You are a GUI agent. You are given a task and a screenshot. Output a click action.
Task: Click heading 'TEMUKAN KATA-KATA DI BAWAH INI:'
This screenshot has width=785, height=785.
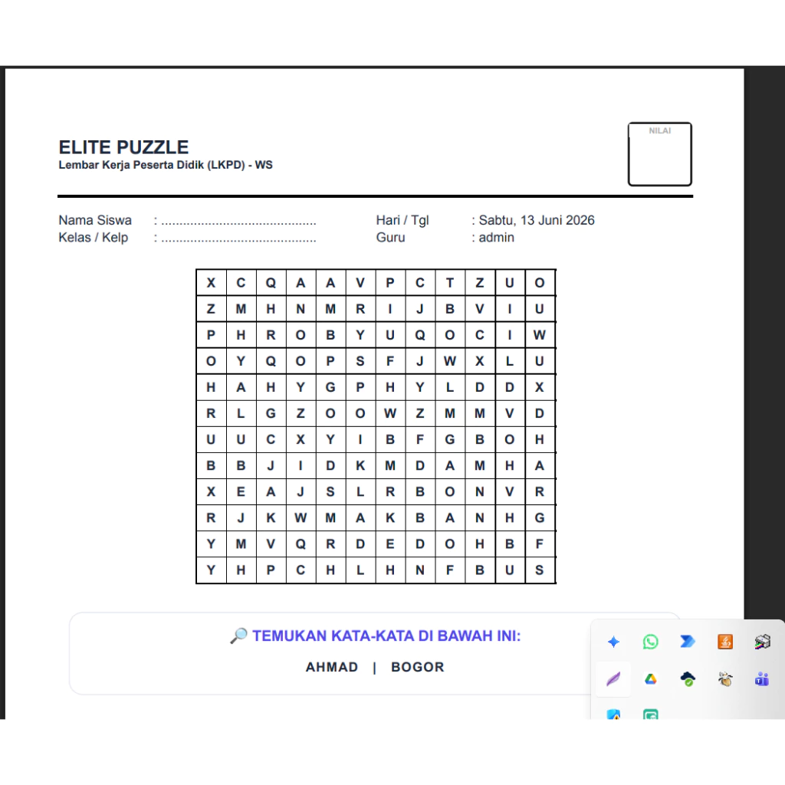[x=386, y=636]
